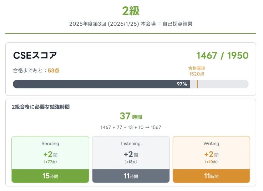This screenshot has width=263, height=191.
Task: Click the 53点 remaining points text
Action: (x=54, y=71)
